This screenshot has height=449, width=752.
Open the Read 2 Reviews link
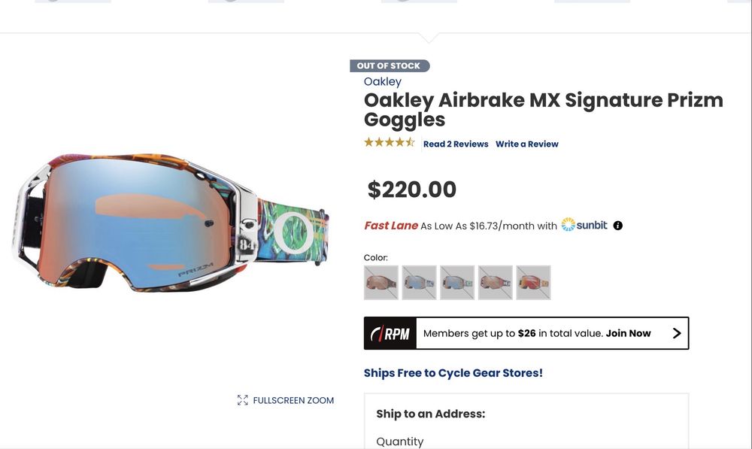(x=456, y=144)
